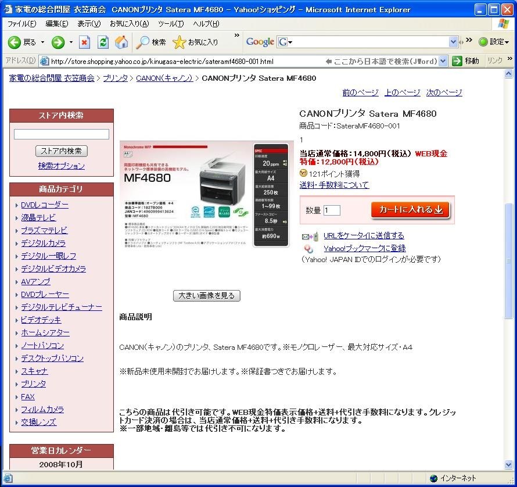Open Favorites (お気に入り) star button

[195, 42]
